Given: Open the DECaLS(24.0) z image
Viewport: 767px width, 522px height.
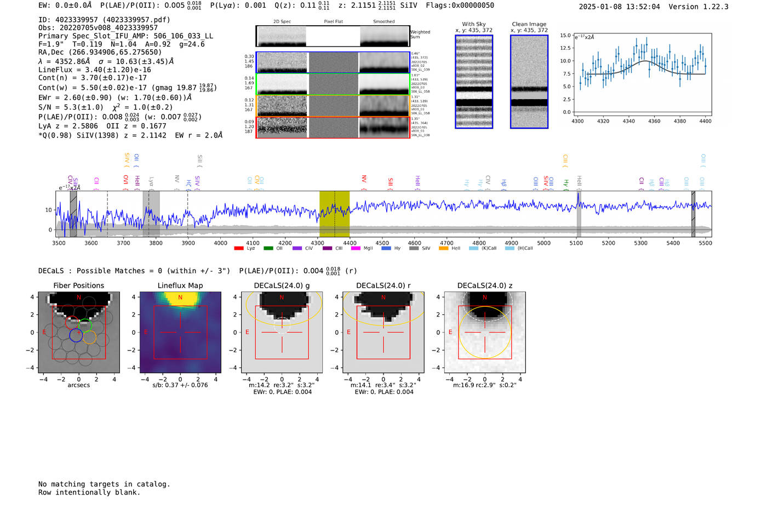Looking at the screenshot, I should click(x=484, y=332).
